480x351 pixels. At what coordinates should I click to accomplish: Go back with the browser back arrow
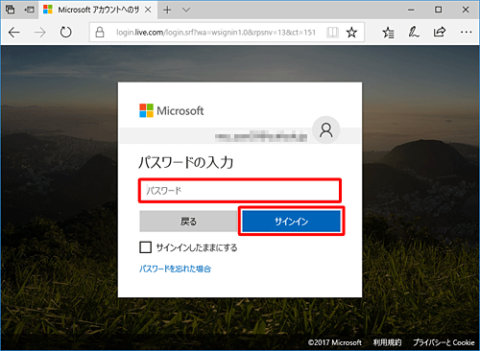14,33
